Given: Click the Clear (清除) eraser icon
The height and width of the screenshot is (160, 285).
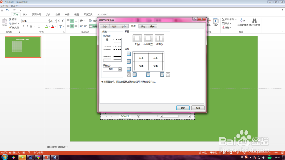Looking at the screenshot, I should 223,28.
